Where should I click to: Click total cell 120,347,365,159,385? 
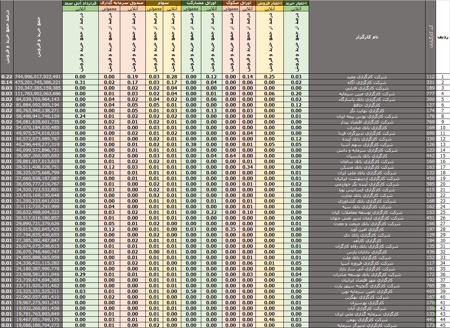[38, 88]
